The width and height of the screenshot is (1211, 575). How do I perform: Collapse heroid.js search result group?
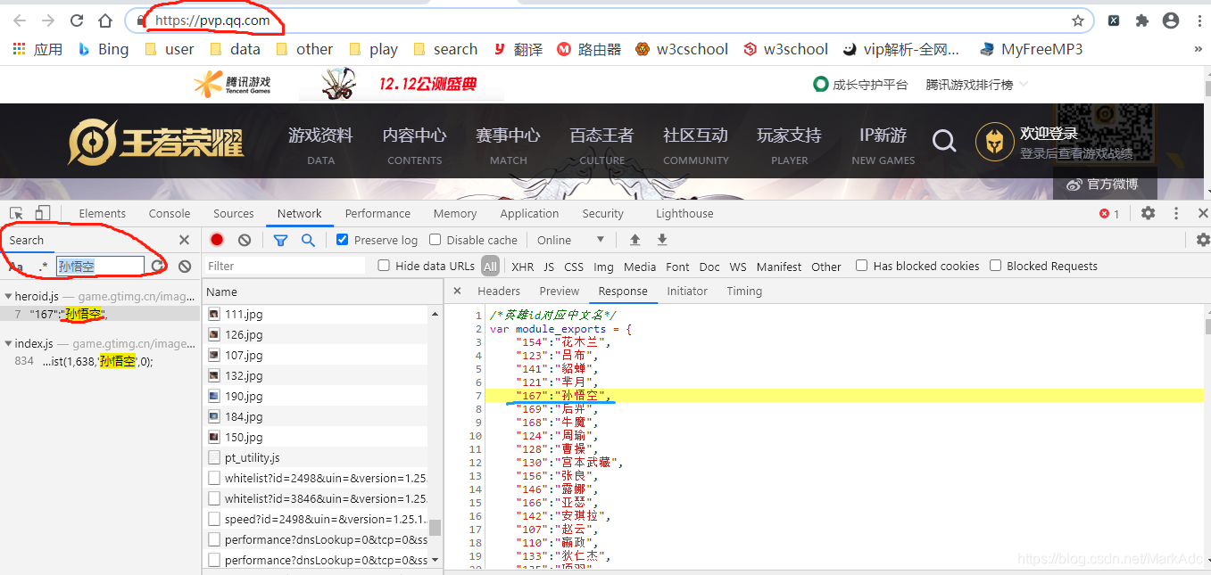[x=8, y=296]
